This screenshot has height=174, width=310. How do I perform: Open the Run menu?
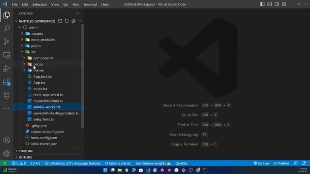(x=76, y=4)
